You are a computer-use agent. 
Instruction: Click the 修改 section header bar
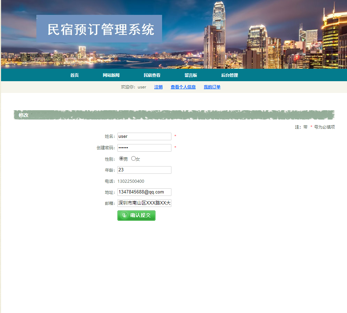point(23,115)
